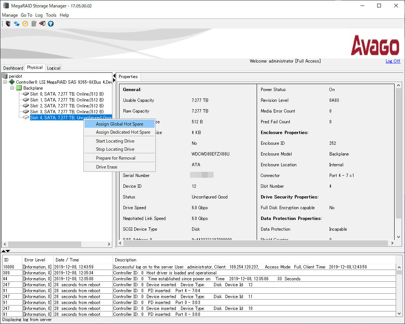Click the green Backplane enclosure icon
Screen dimensions: 405x324
pos(19,88)
